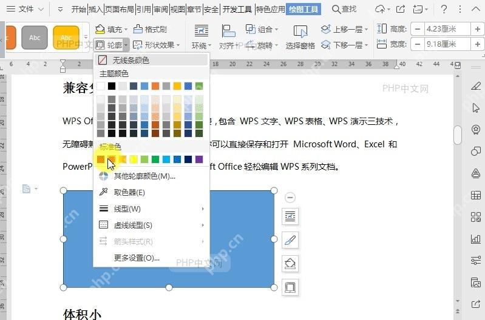Pick the standard yellow color swatch

134,159
